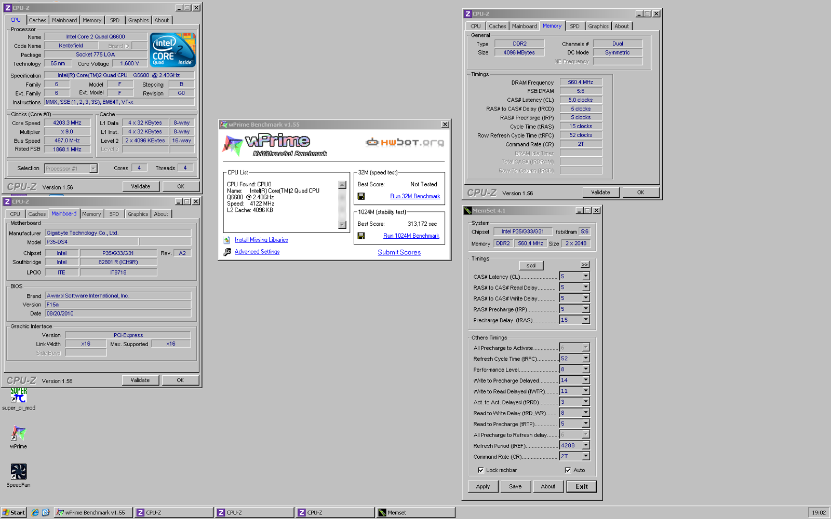The height and width of the screenshot is (519, 831).
Task: Click OK in Memory CPU-Z window
Action: coord(641,192)
